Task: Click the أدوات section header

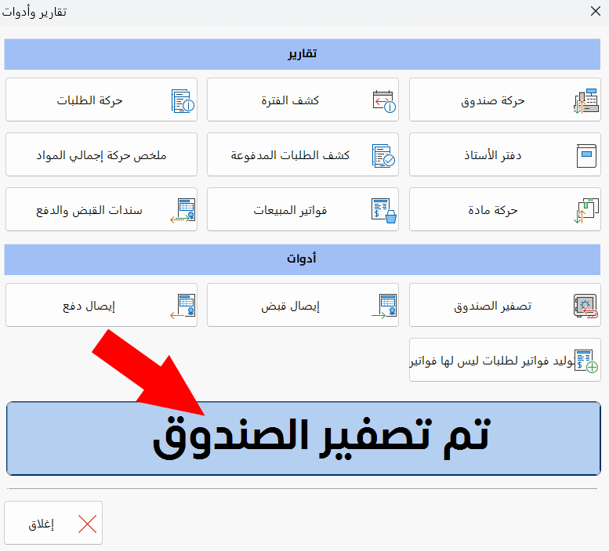Action: pyautogui.click(x=303, y=259)
